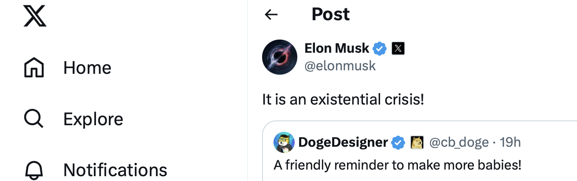The height and width of the screenshot is (181, 577).
Task: Open DogeDesigner's profile picture
Action: pyautogui.click(x=284, y=142)
